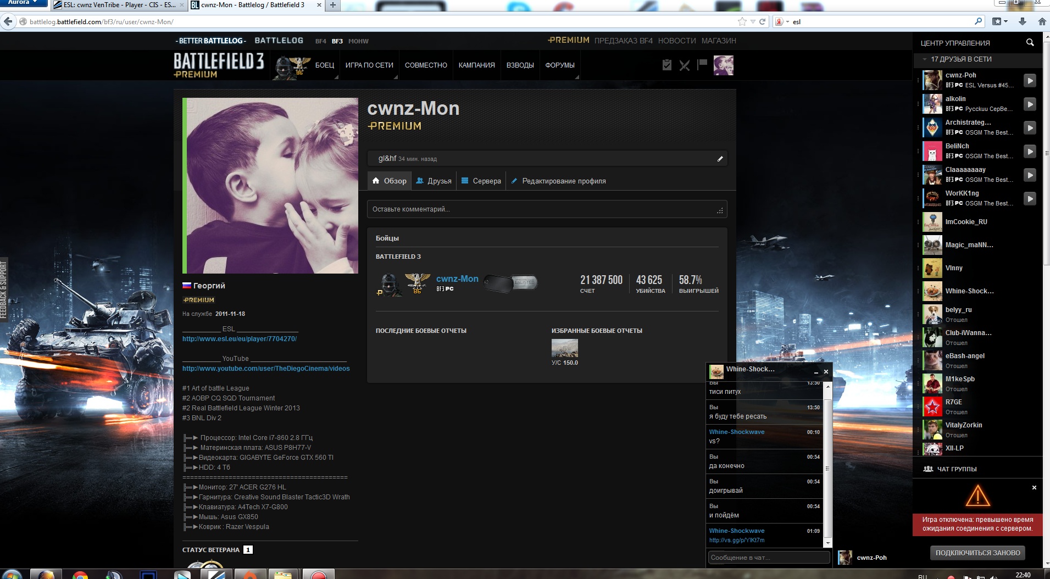Open ВЗВОДЫ navigation item
This screenshot has height=579, width=1050.
tap(520, 65)
